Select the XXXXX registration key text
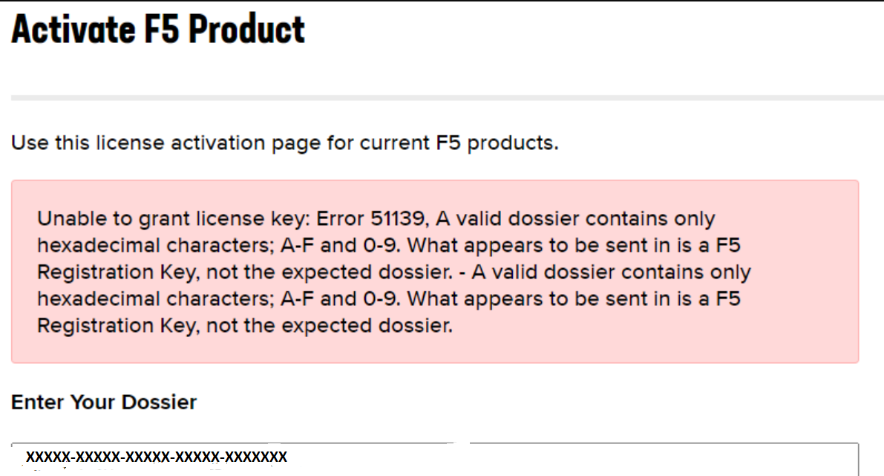Screen dimensions: 884x476 (x=157, y=457)
